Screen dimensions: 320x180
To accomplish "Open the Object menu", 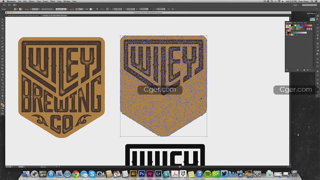I will point(31,1).
